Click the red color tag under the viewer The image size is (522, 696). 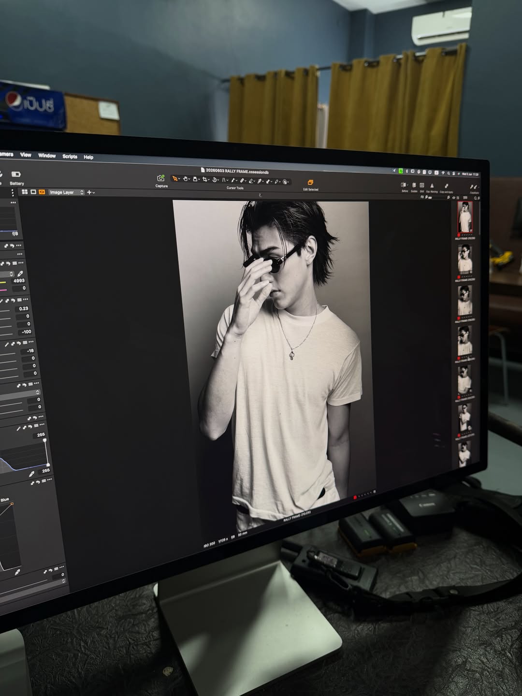(355, 497)
